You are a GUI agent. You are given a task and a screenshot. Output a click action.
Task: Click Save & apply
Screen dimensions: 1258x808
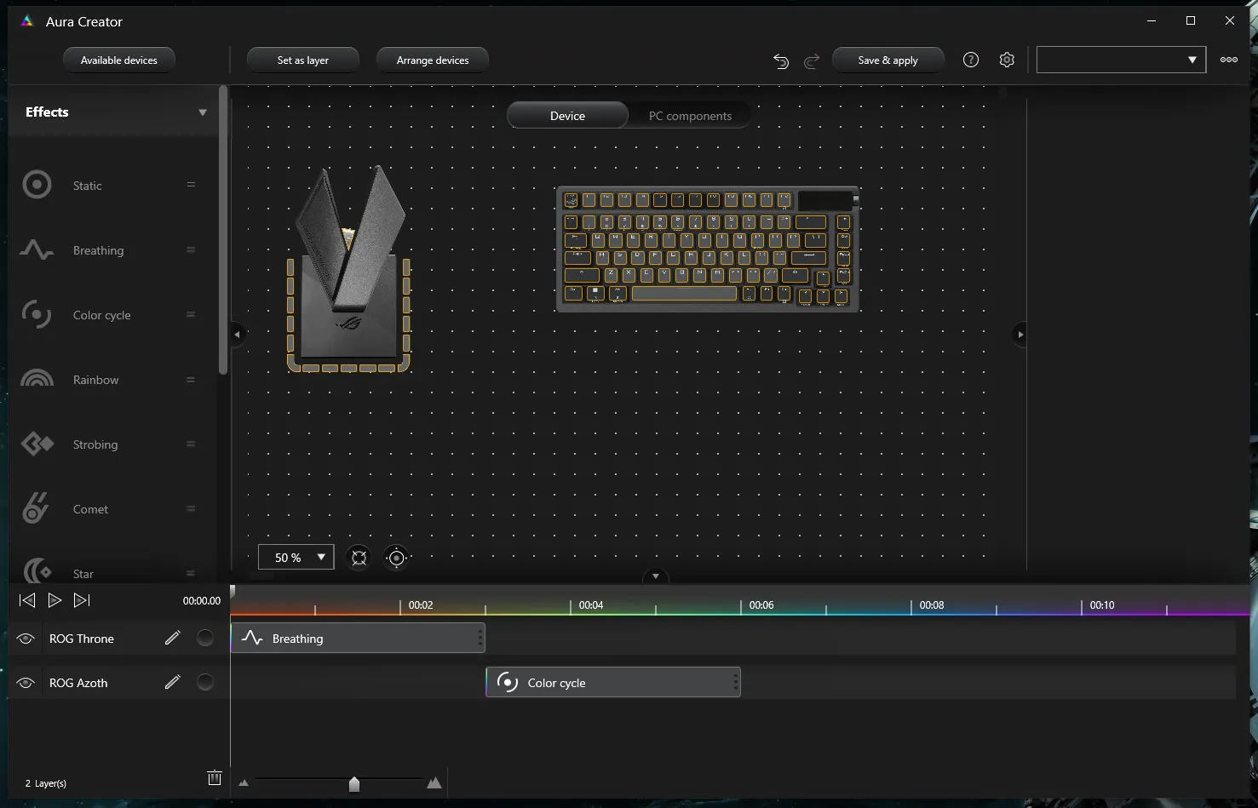[888, 60]
